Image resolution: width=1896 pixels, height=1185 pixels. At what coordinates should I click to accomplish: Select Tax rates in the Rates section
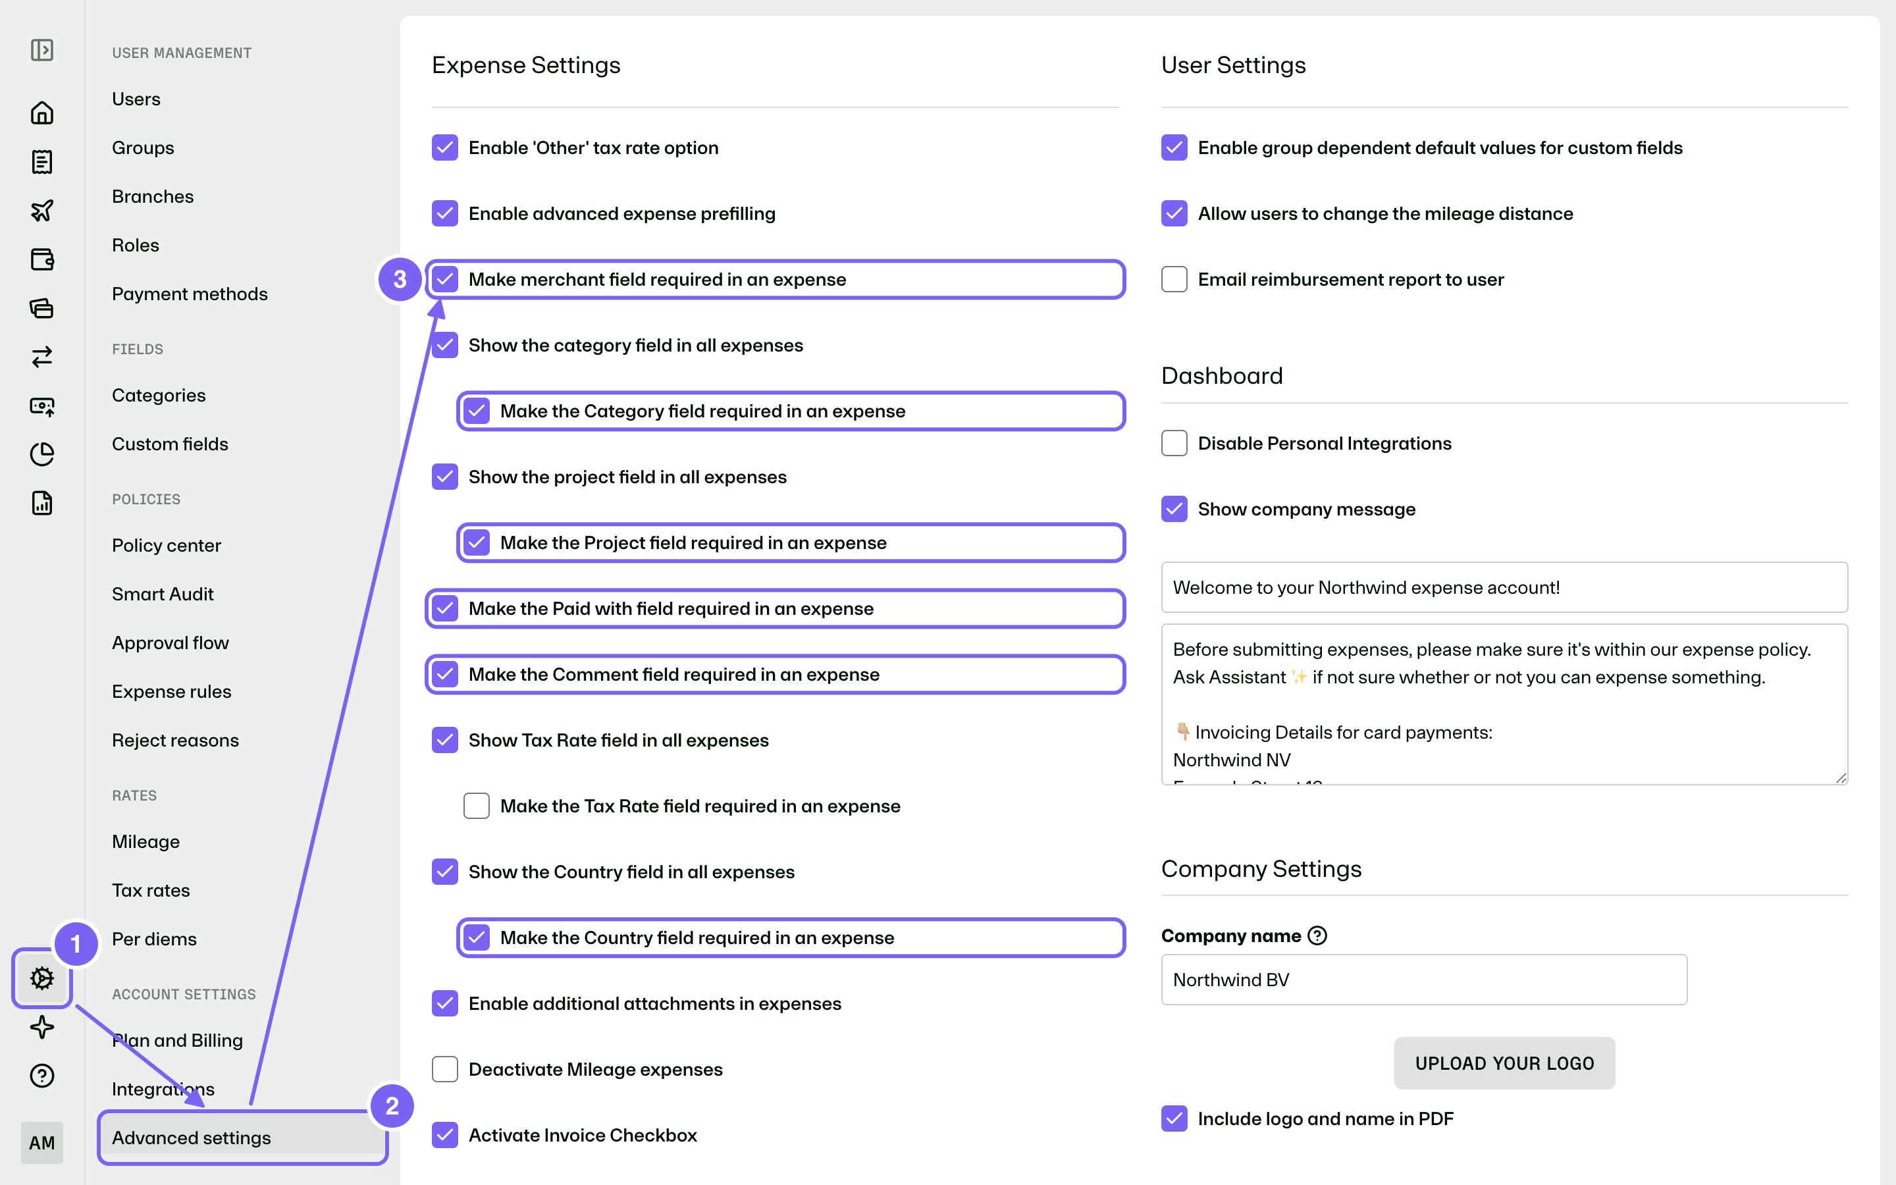point(150,890)
